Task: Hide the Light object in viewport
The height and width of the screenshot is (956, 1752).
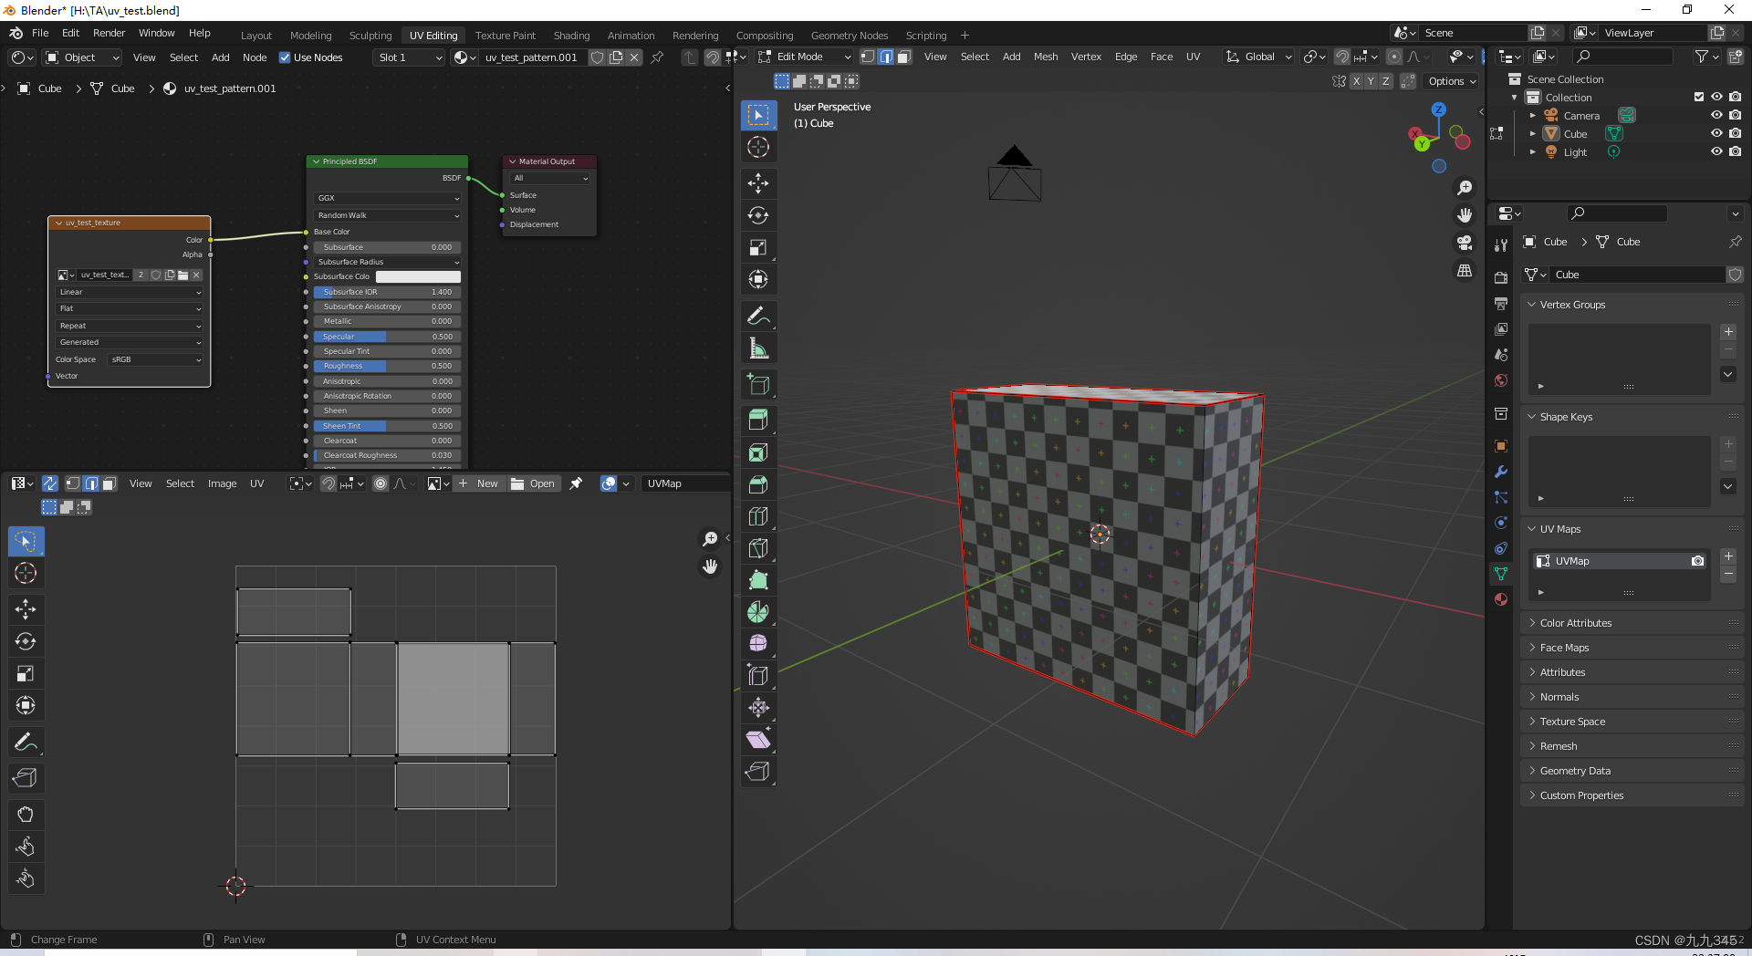Action: coord(1715,151)
